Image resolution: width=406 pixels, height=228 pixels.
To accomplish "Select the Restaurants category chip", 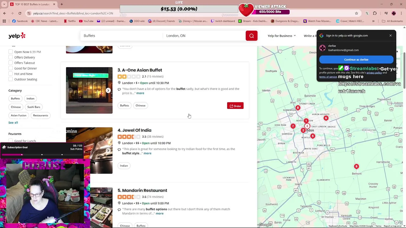I will [41, 115].
